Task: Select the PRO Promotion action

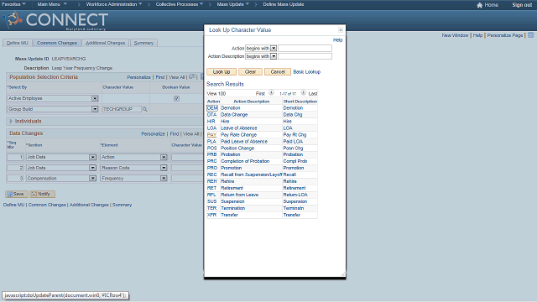Action: coord(212,168)
